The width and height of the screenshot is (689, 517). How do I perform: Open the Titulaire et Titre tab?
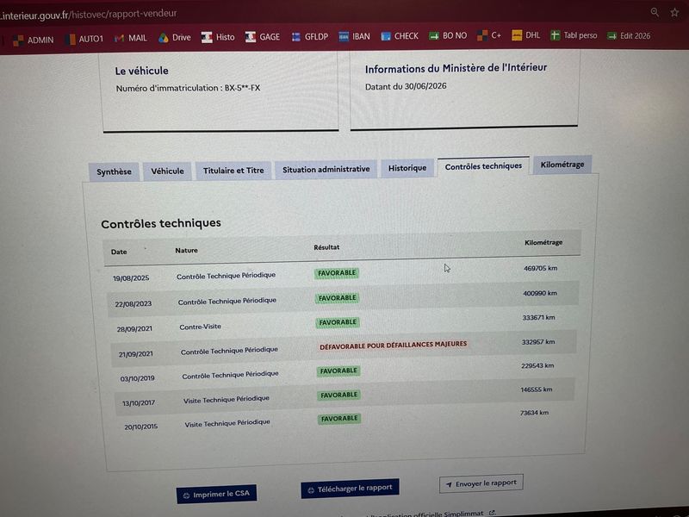click(233, 170)
